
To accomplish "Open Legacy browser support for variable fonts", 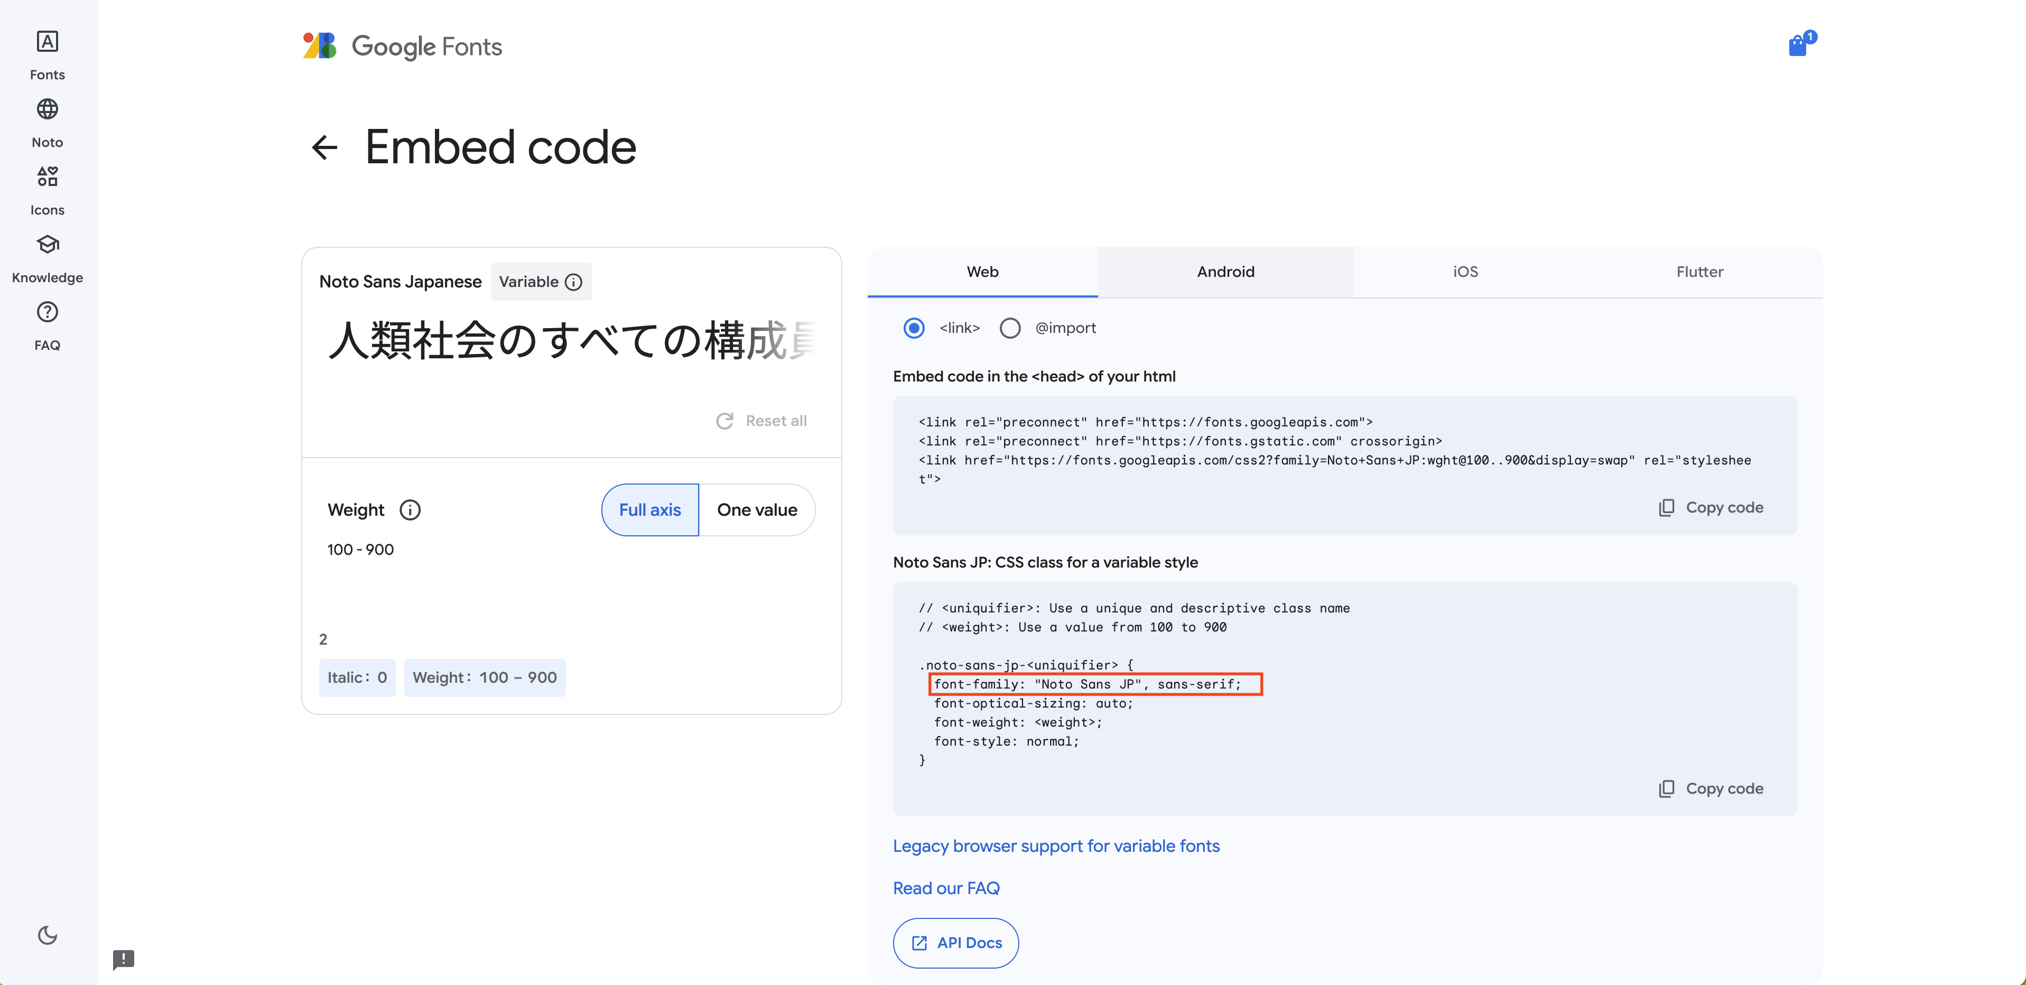I will [1056, 845].
